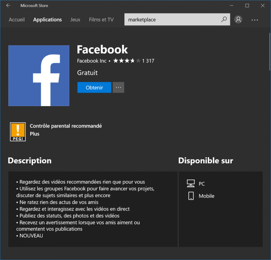Go to the Accueil tab

point(17,20)
